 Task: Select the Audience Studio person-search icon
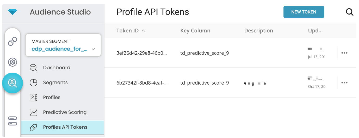point(13,83)
